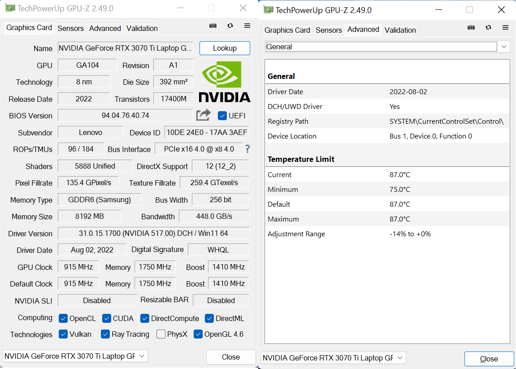Click the GDDR6 (Samsung) memory type field
This screenshot has height=369, width=516.
click(100, 200)
